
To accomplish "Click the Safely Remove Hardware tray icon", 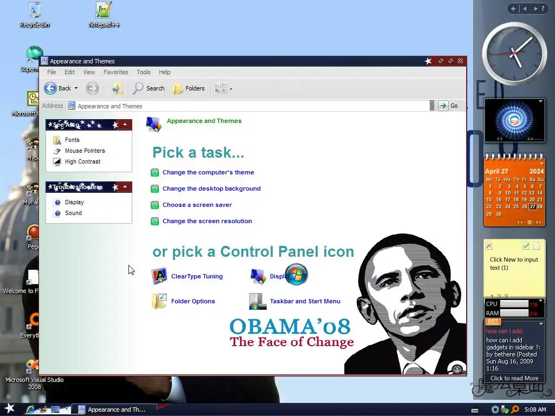I will coord(505,409).
